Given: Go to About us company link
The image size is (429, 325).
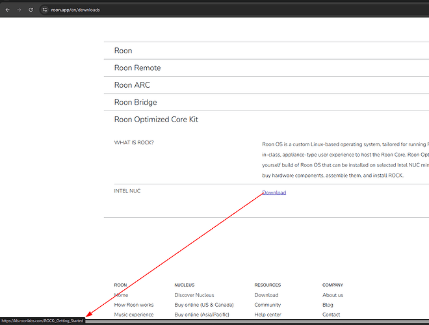Looking at the screenshot, I should coord(333,295).
